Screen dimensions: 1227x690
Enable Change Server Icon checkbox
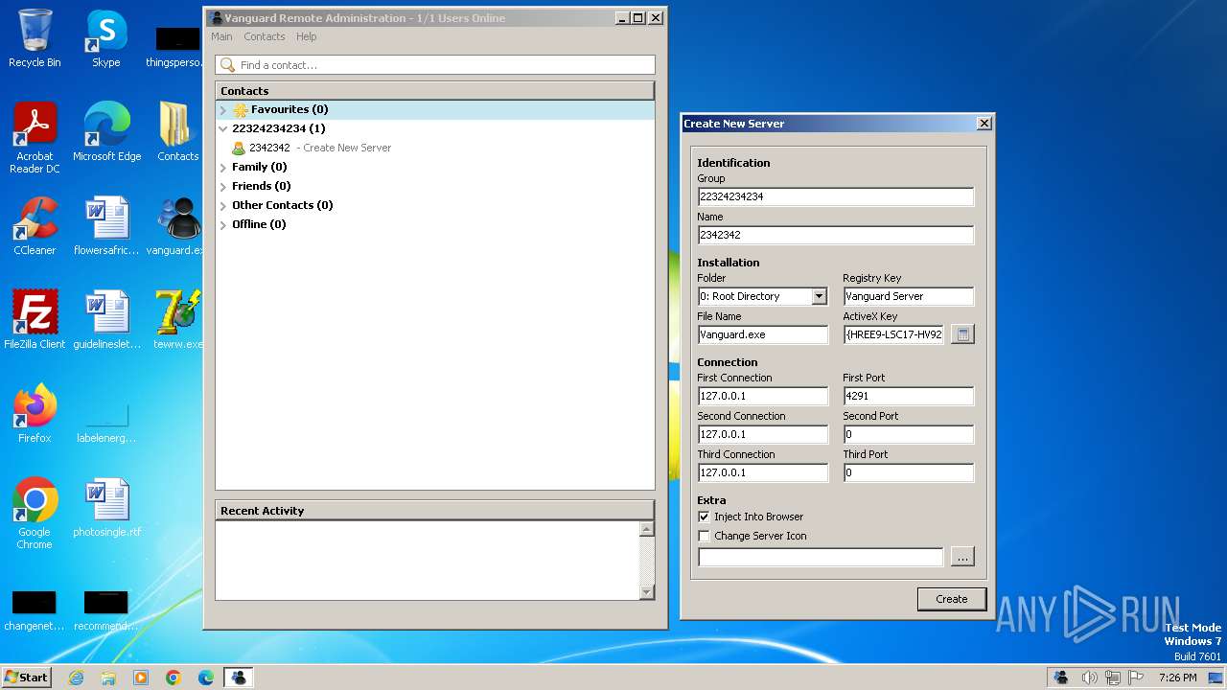704,536
